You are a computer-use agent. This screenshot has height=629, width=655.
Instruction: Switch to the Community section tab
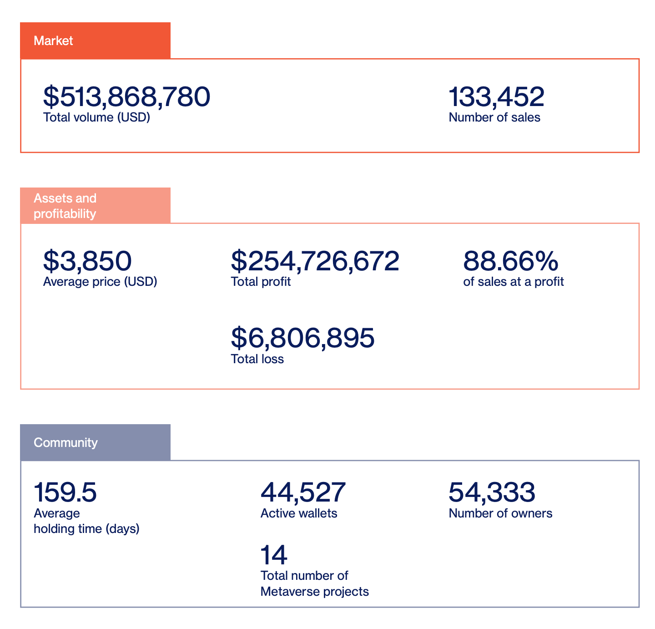(95, 442)
